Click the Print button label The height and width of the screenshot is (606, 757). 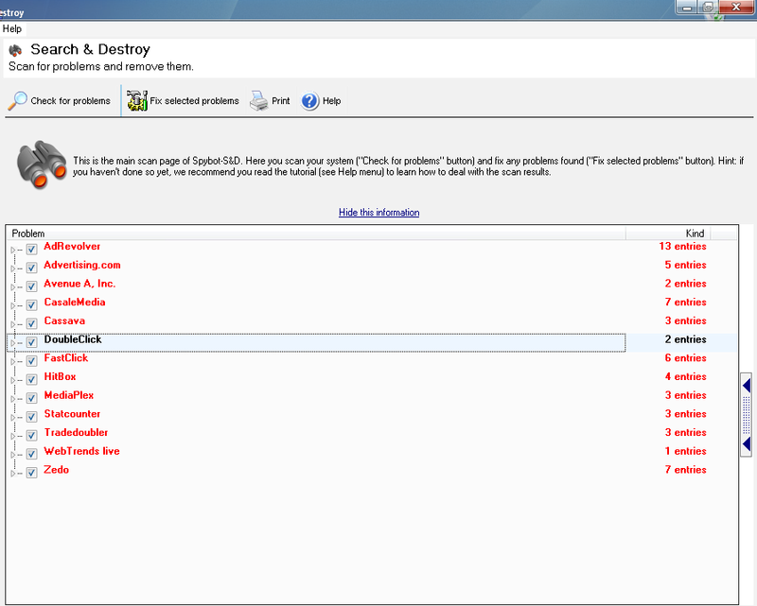281,101
